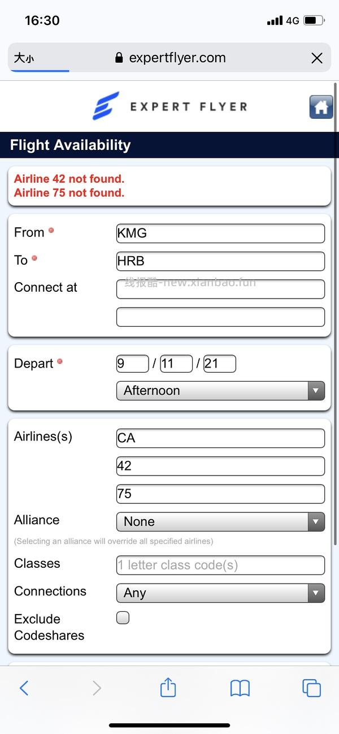This screenshot has height=734, width=339.
Task: Select the To airport field
Action: [220, 261]
